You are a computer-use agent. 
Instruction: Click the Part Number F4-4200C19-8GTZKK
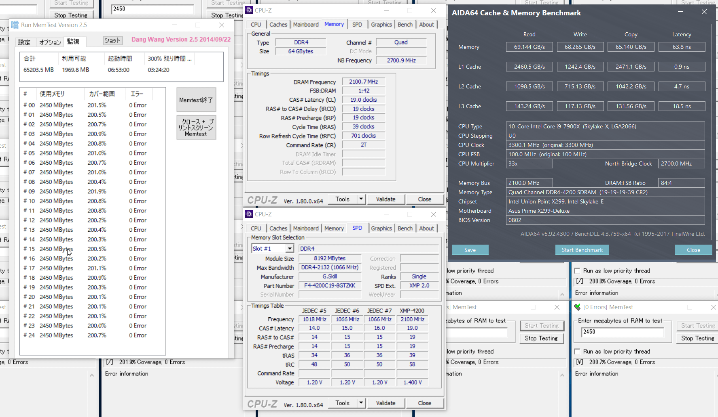click(330, 285)
